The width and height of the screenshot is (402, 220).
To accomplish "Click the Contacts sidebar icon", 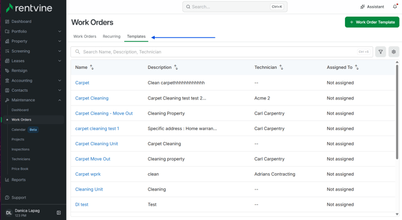I will click(x=7, y=90).
